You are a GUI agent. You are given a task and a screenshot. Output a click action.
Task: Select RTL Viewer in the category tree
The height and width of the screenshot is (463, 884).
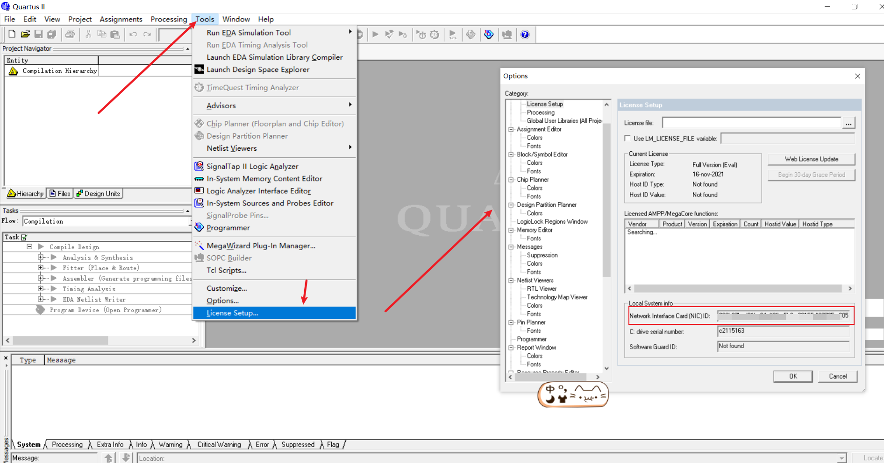coord(542,289)
